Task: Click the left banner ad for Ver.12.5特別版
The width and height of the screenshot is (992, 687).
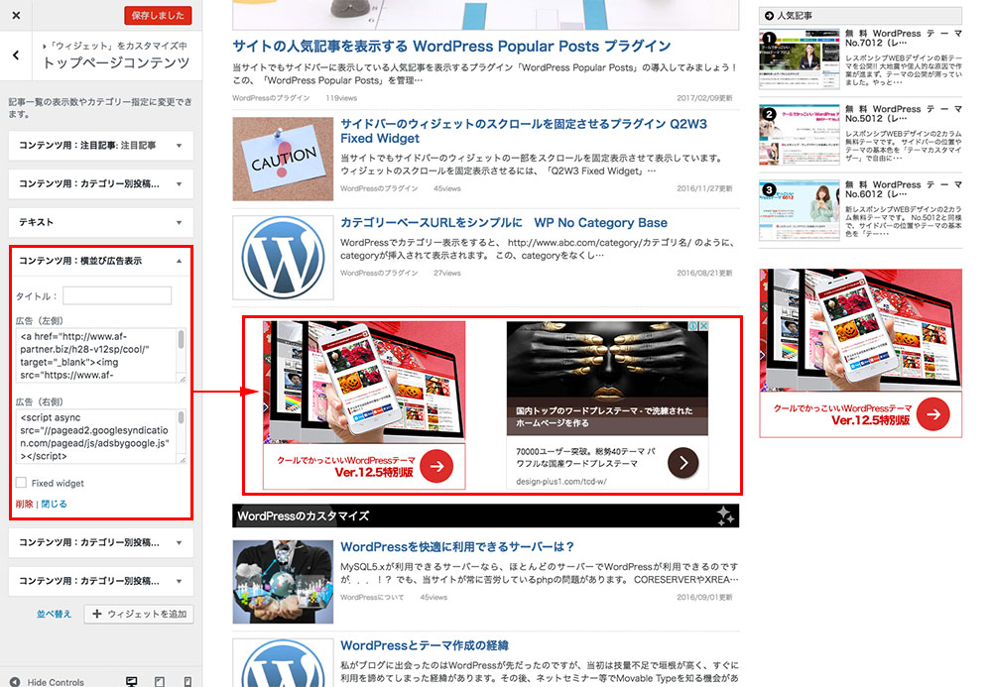Action: click(x=364, y=404)
